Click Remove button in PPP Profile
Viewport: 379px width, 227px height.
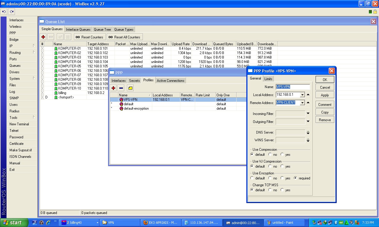(325, 120)
